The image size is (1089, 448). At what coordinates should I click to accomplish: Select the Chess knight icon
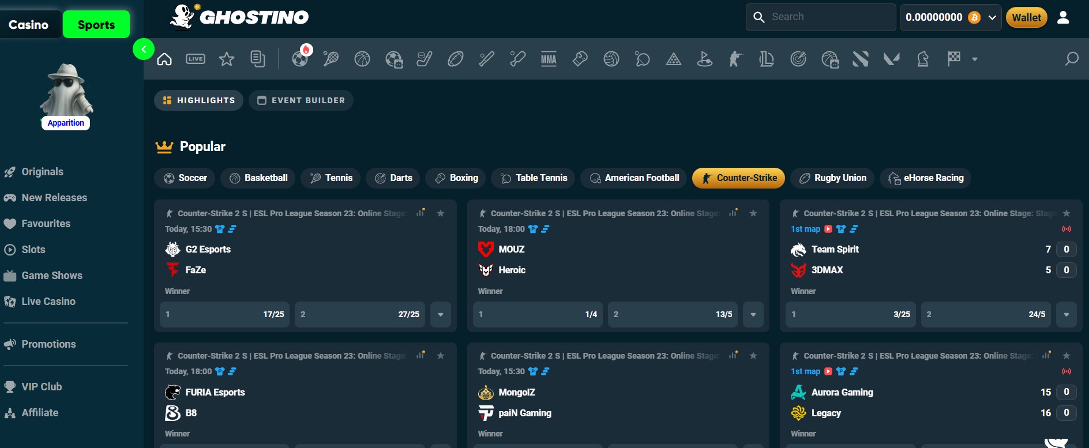pyautogui.click(x=923, y=59)
